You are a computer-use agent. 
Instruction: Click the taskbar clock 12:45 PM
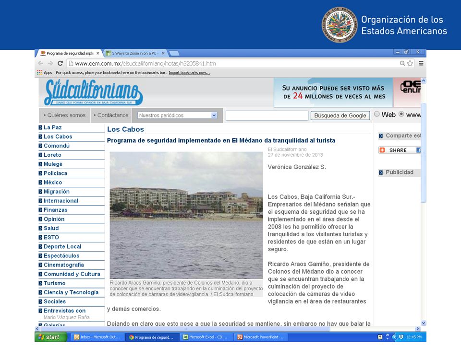pyautogui.click(x=413, y=337)
